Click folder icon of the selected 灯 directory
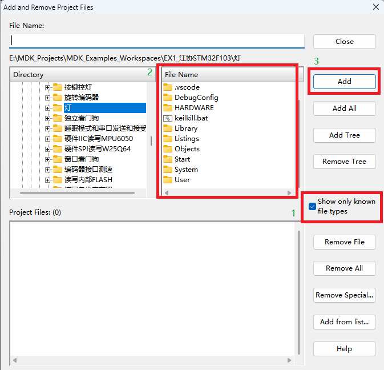 pos(58,108)
